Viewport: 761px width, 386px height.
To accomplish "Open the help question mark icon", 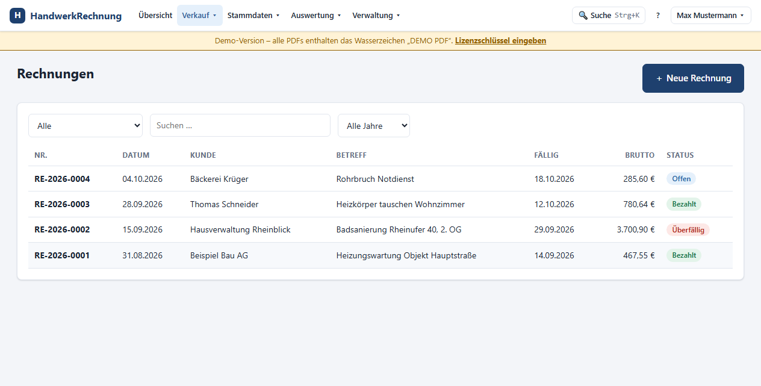I will pos(658,16).
